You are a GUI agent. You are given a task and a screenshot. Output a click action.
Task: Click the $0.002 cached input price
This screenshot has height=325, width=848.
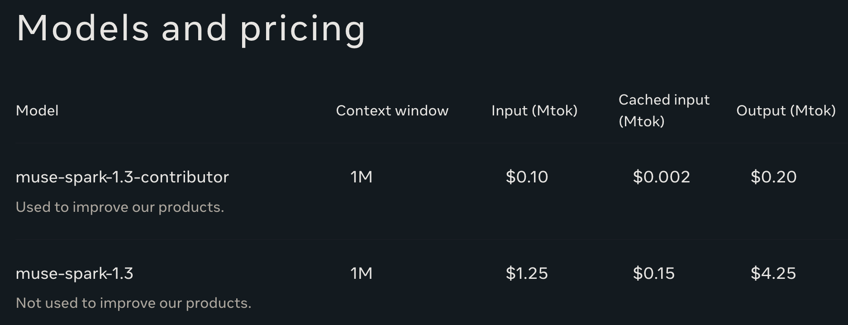[x=662, y=177]
